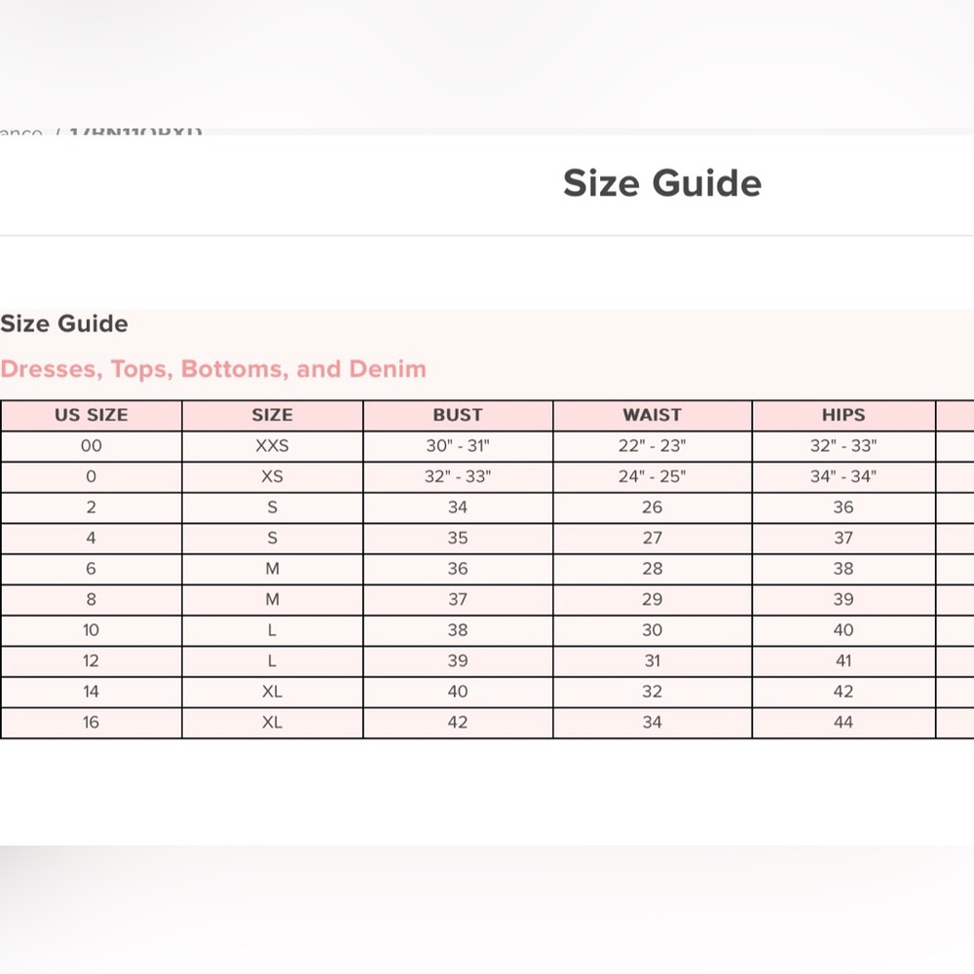974x974 pixels.
Task: Select US size 6 cell
Action: point(91,569)
